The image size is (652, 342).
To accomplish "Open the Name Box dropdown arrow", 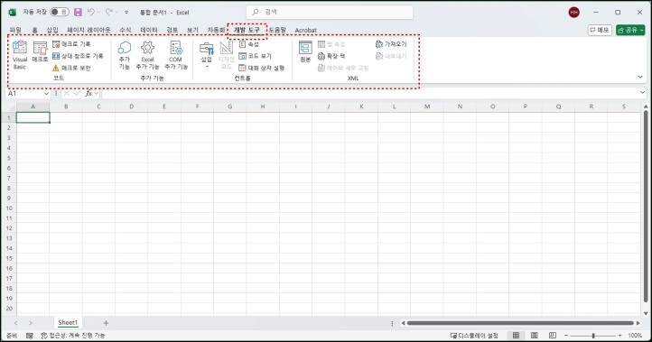I will click(46, 94).
